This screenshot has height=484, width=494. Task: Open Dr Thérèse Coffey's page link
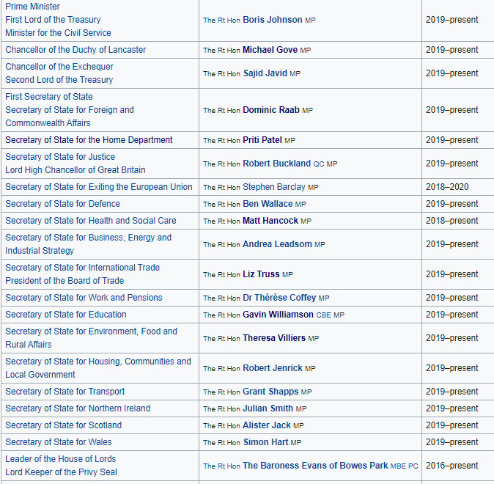click(x=279, y=298)
